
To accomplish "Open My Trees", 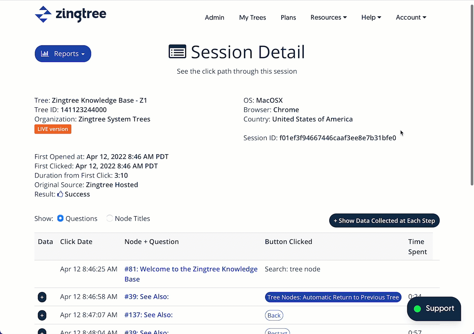I will (252, 18).
